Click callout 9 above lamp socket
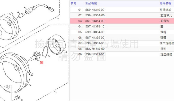The image size is (174, 101). click(x=25, y=7)
